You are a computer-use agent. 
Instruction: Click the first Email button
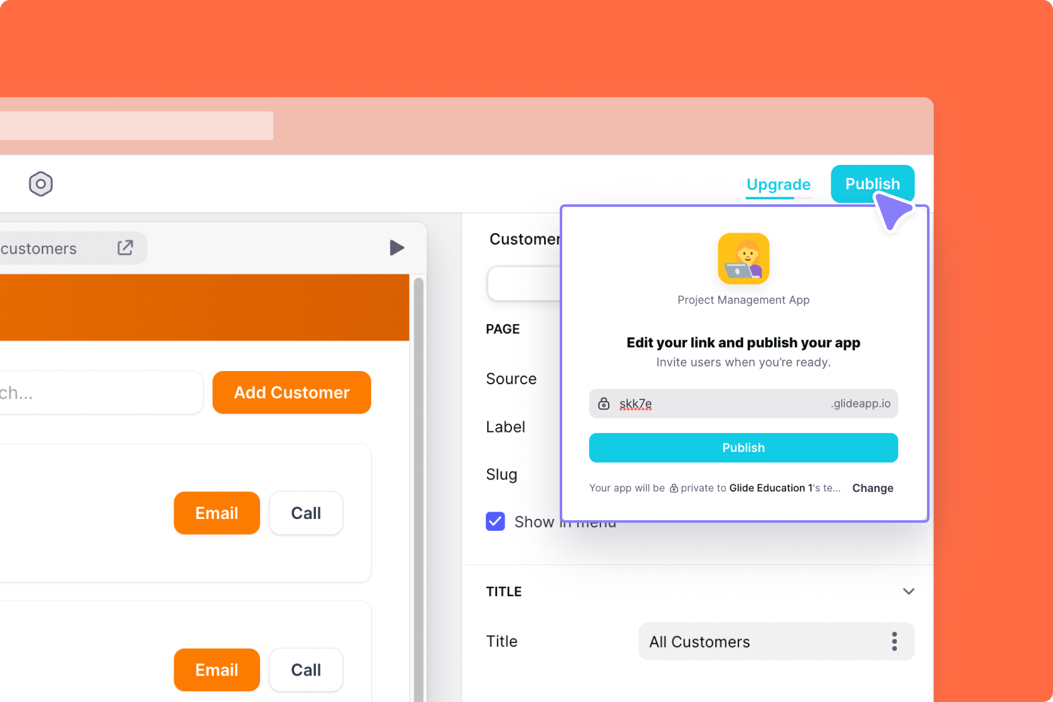217,513
